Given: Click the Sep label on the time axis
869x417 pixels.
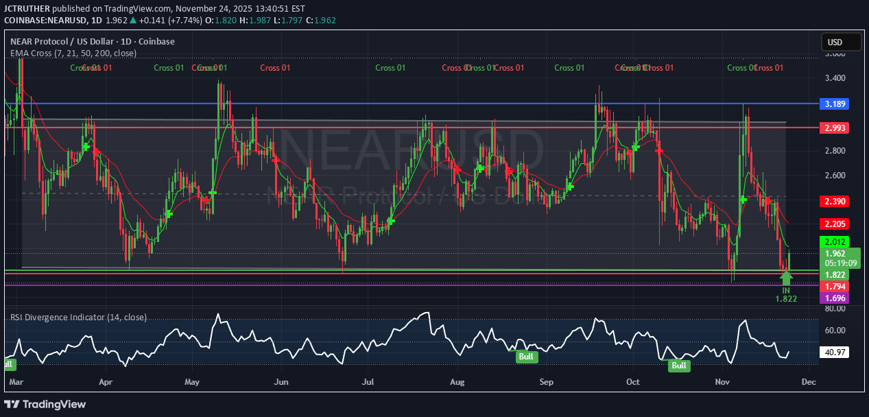Looking at the screenshot, I should [546, 381].
